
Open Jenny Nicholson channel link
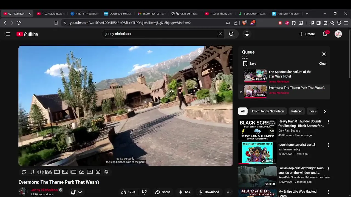tap(44, 190)
